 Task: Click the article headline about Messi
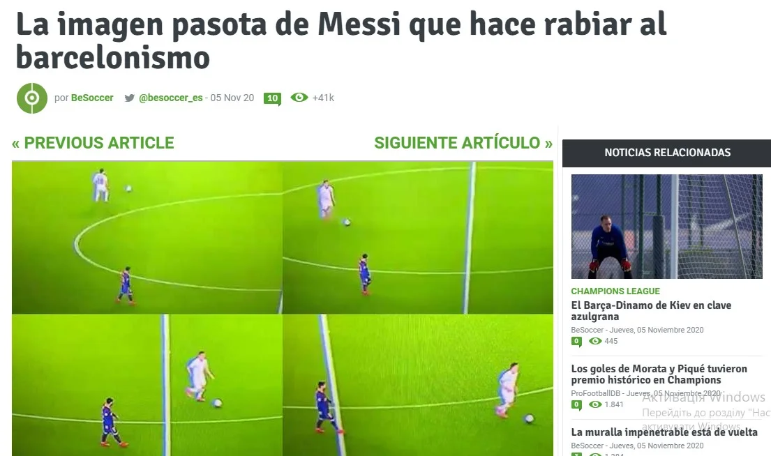pos(341,40)
